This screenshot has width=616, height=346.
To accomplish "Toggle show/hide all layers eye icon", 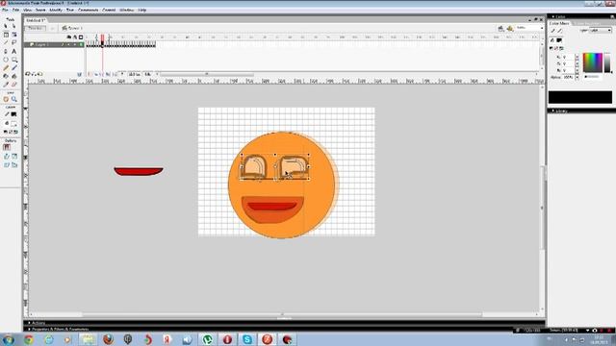I will pos(68,37).
